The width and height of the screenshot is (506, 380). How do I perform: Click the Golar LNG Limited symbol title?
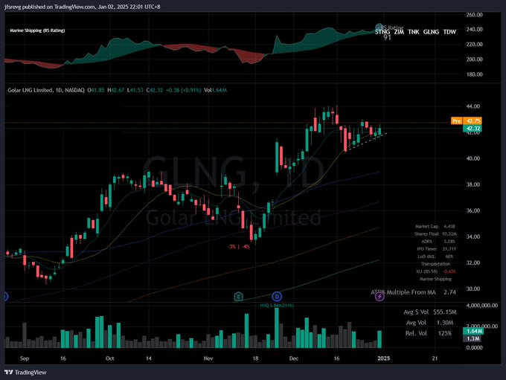(x=46, y=90)
